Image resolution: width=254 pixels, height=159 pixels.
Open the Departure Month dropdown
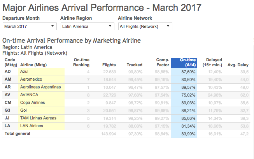(x=30, y=26)
